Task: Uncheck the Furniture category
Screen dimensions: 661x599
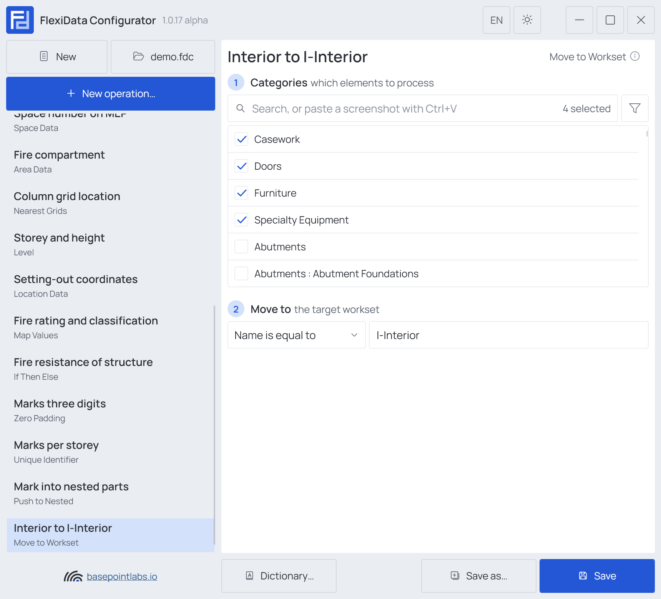Action: point(241,193)
